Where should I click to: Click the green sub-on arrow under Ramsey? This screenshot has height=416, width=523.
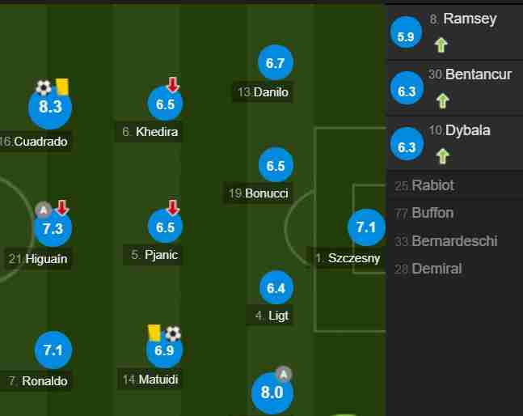click(441, 45)
